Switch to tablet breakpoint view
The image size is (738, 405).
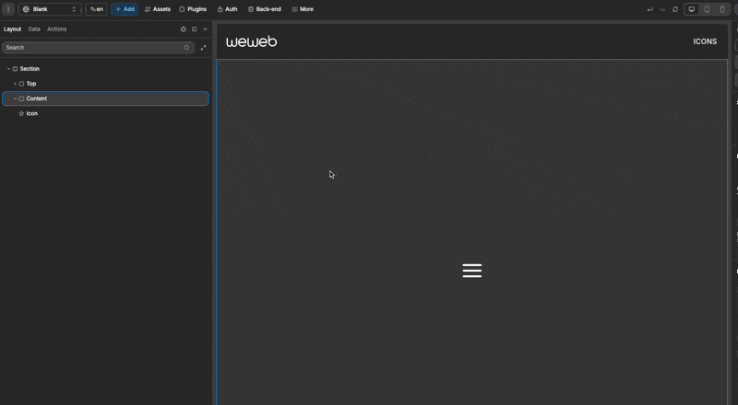coord(707,9)
